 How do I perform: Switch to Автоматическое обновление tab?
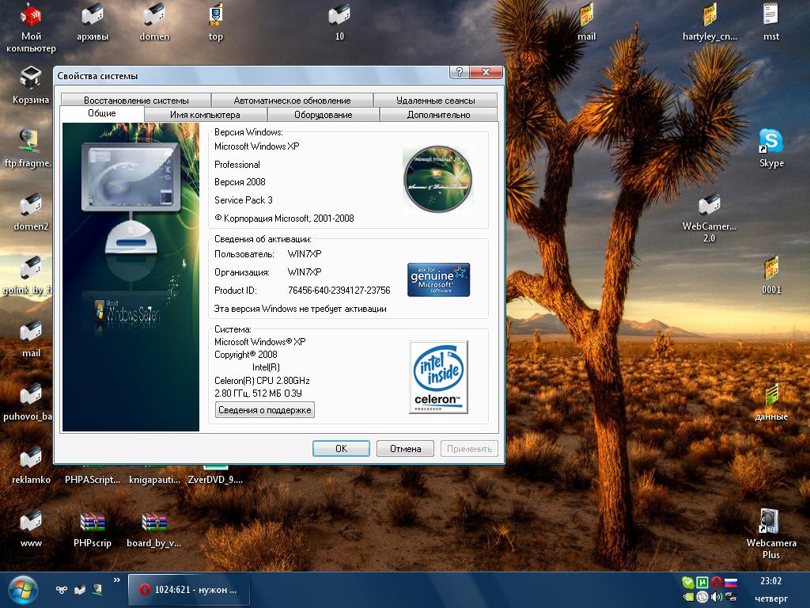tap(292, 101)
